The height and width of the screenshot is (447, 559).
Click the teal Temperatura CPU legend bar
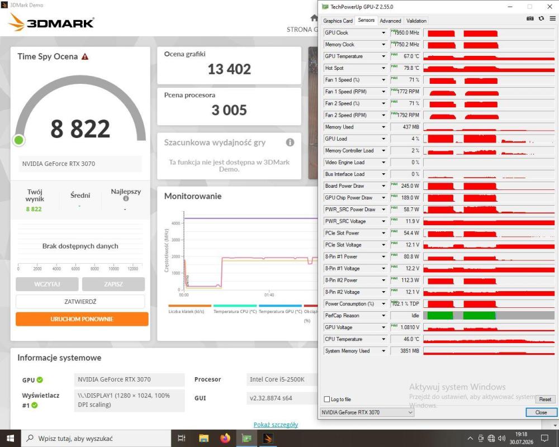pyautogui.click(x=235, y=306)
